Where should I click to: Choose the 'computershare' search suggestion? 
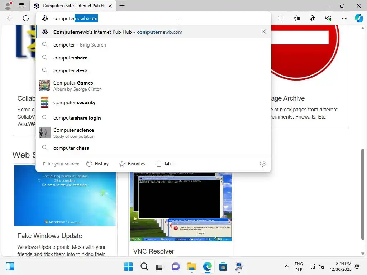(x=153, y=58)
